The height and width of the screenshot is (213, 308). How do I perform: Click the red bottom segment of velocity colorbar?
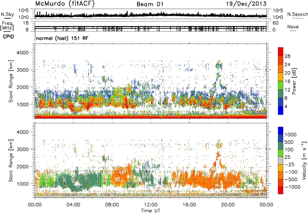281,190
